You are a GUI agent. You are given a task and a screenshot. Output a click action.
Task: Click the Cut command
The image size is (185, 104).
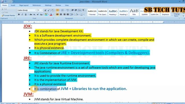(x=4, y=9)
